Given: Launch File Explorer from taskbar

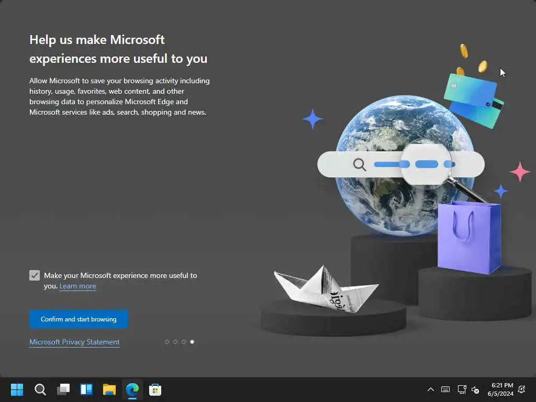Looking at the screenshot, I should pos(109,389).
